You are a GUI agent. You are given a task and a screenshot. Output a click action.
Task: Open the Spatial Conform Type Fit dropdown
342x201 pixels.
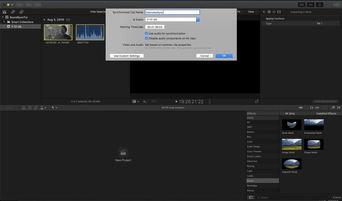click(319, 24)
